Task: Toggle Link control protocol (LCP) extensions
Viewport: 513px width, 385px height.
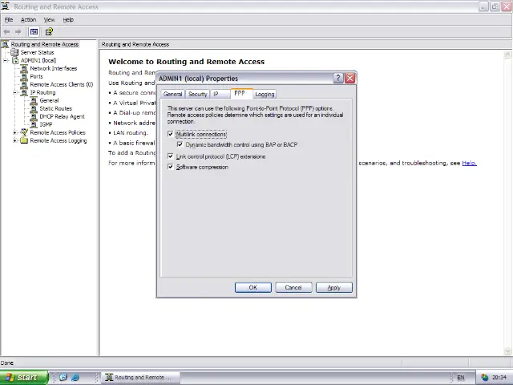Action: [170, 156]
